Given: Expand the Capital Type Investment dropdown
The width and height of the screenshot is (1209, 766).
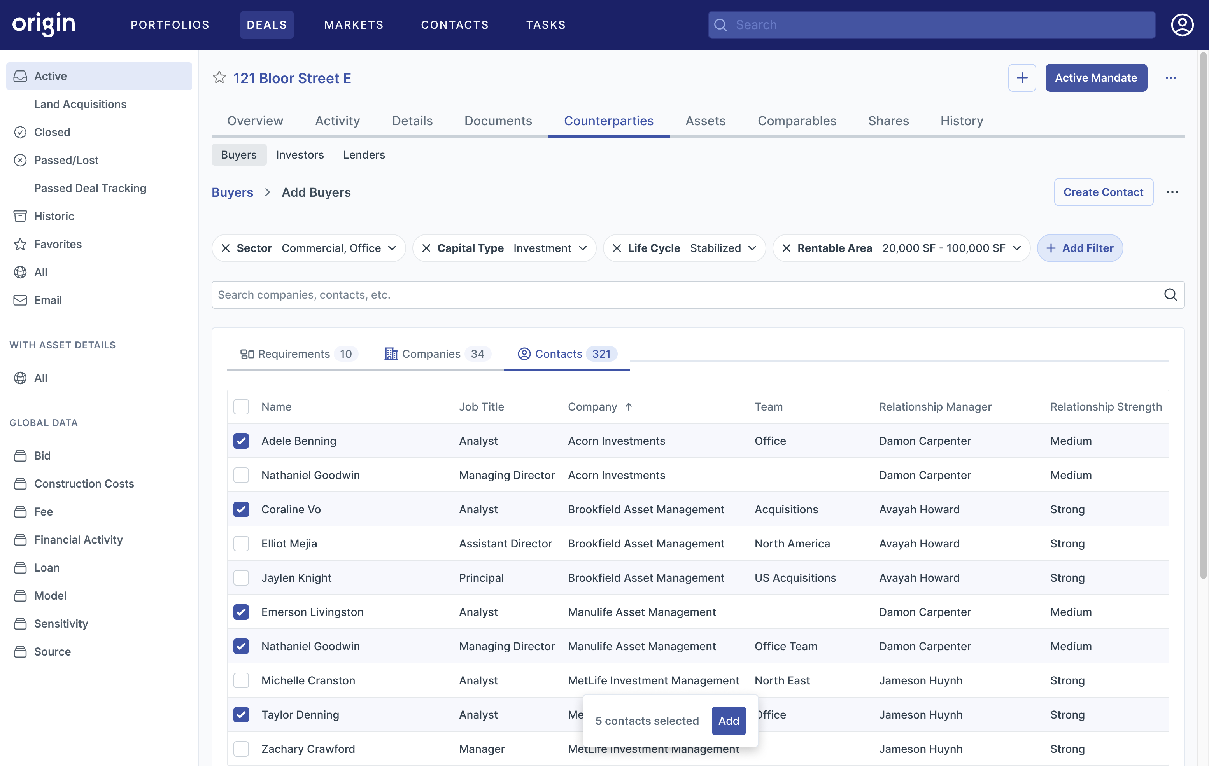Looking at the screenshot, I should (582, 248).
